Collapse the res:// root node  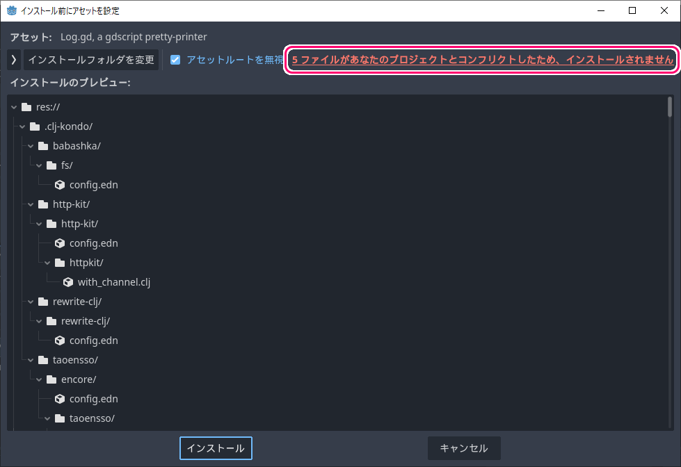(x=14, y=107)
